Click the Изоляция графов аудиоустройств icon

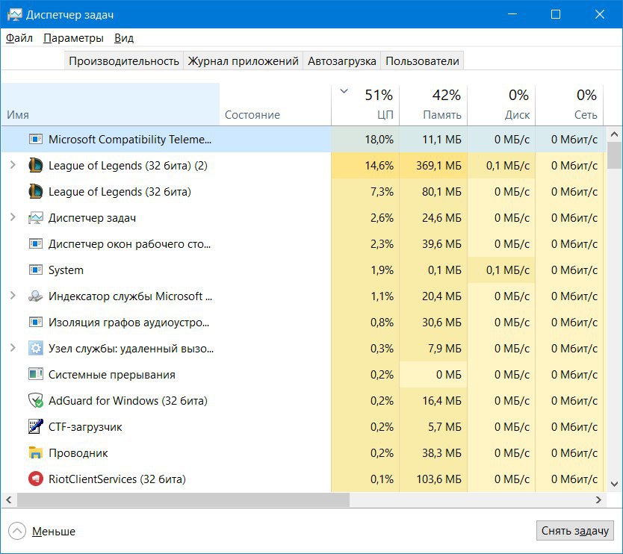pyautogui.click(x=36, y=323)
